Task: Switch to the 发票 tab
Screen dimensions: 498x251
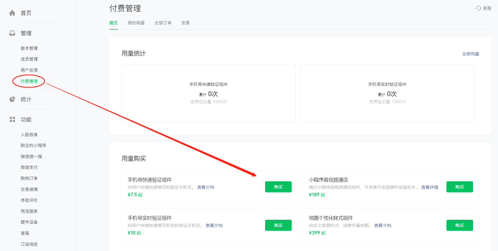Action: [x=186, y=23]
